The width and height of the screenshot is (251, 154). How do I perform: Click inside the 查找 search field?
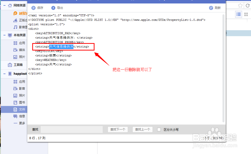[72, 129]
